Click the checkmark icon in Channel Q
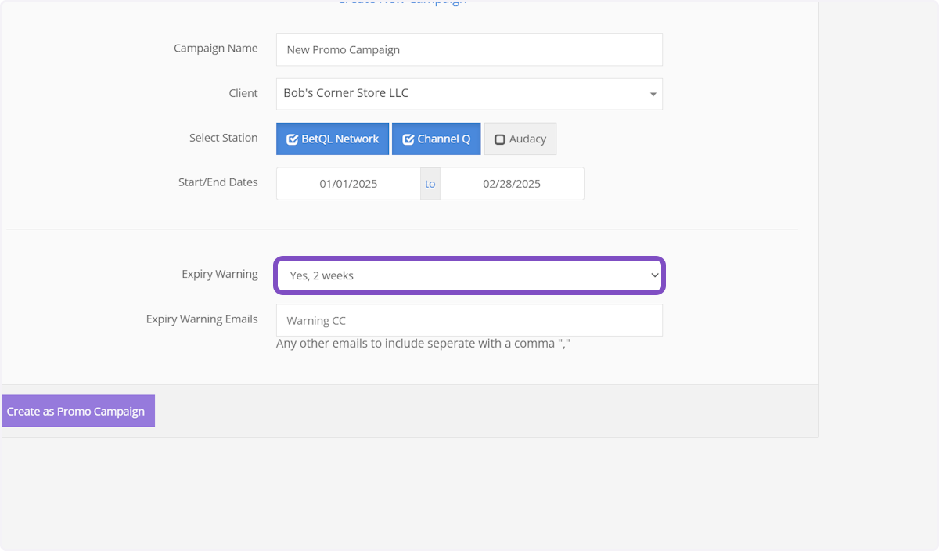The height and width of the screenshot is (551, 939). 408,139
